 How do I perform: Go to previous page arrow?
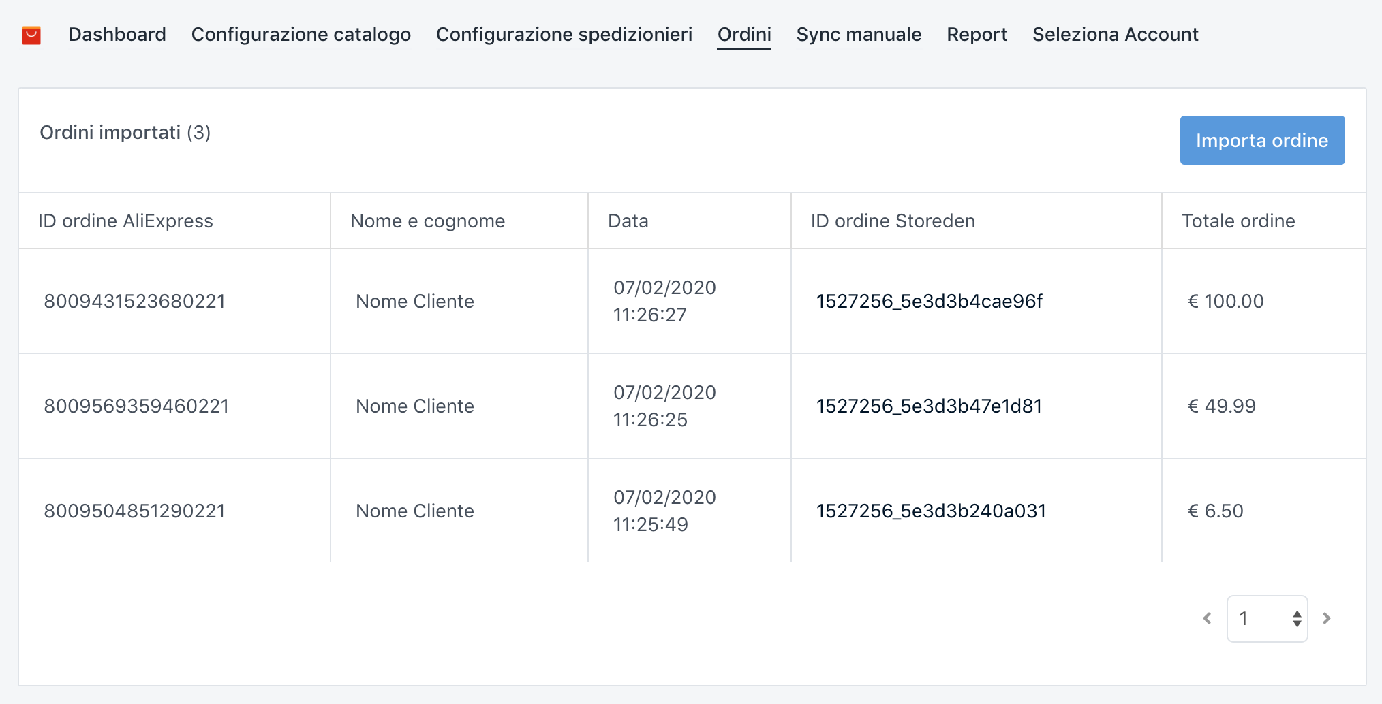point(1207,618)
